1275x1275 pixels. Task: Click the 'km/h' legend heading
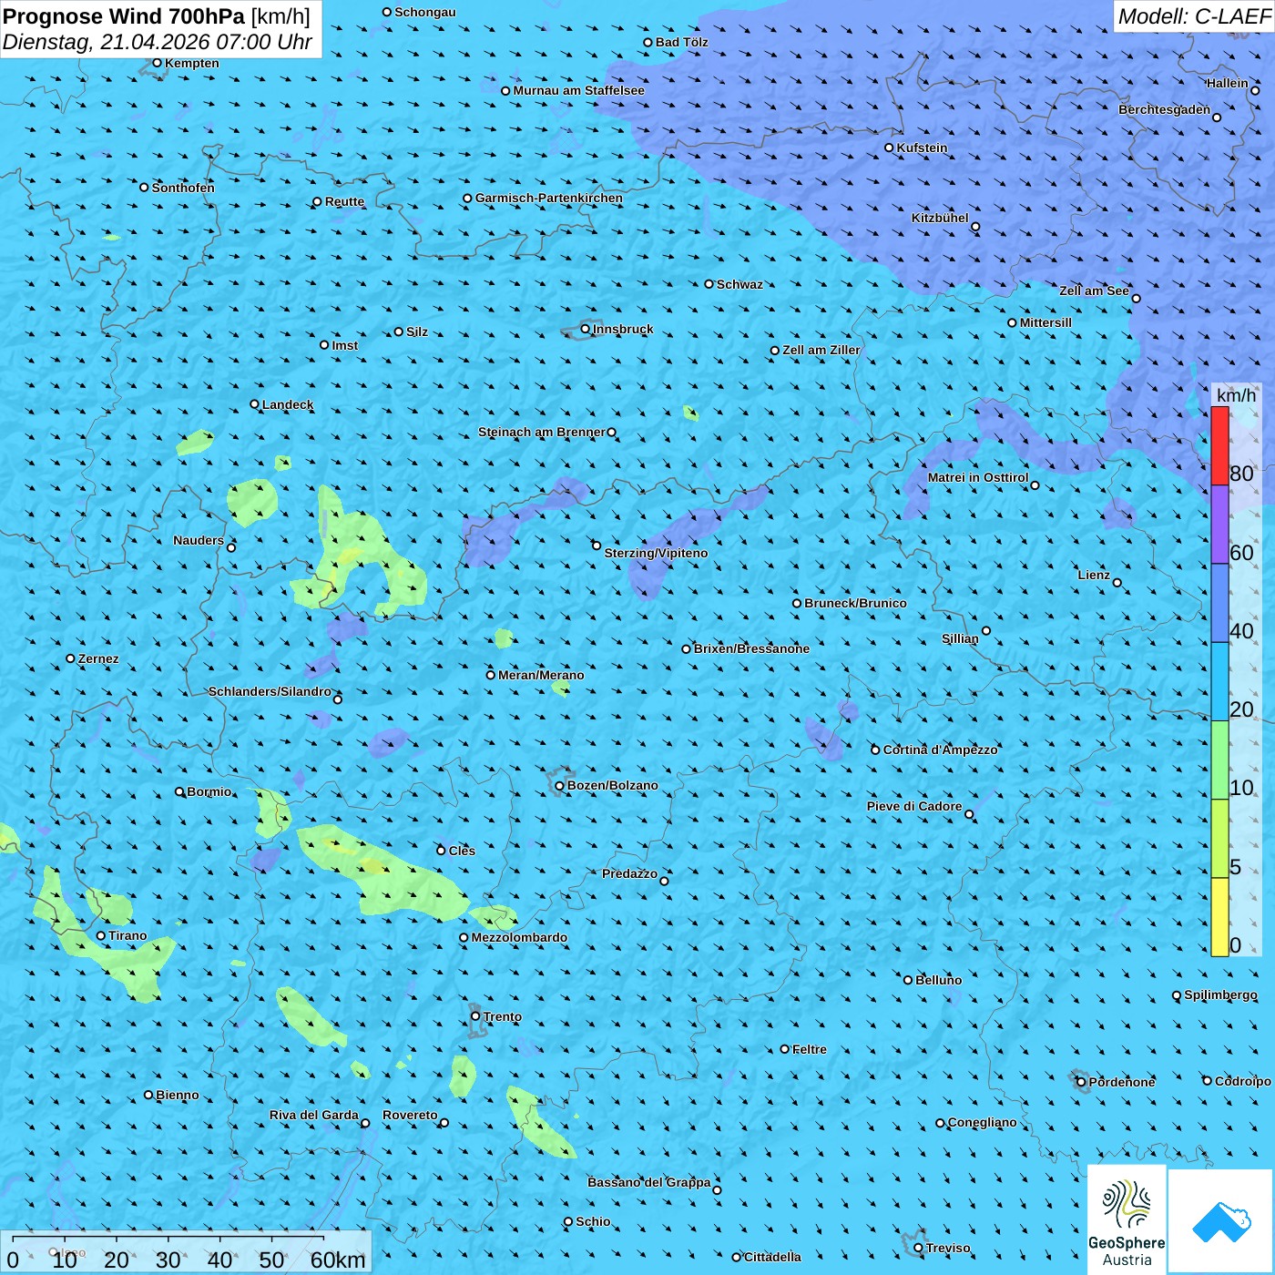click(1237, 395)
